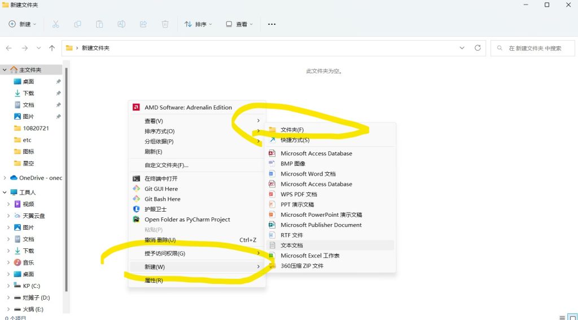This screenshot has width=578, height=320.
Task: Click 撤消 删除(U) entry
Action: [197, 240]
